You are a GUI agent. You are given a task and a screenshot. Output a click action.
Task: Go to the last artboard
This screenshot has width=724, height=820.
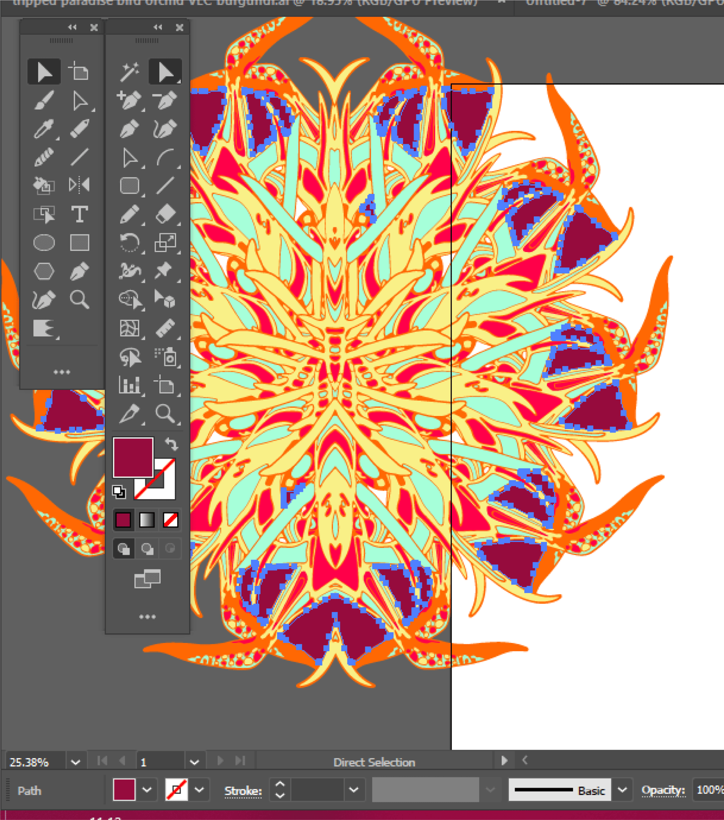(x=240, y=761)
